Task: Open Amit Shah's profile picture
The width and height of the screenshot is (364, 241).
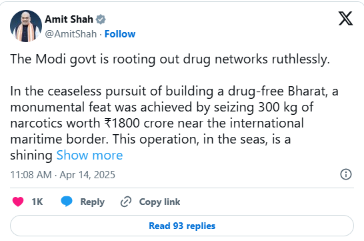Action: click(26, 26)
